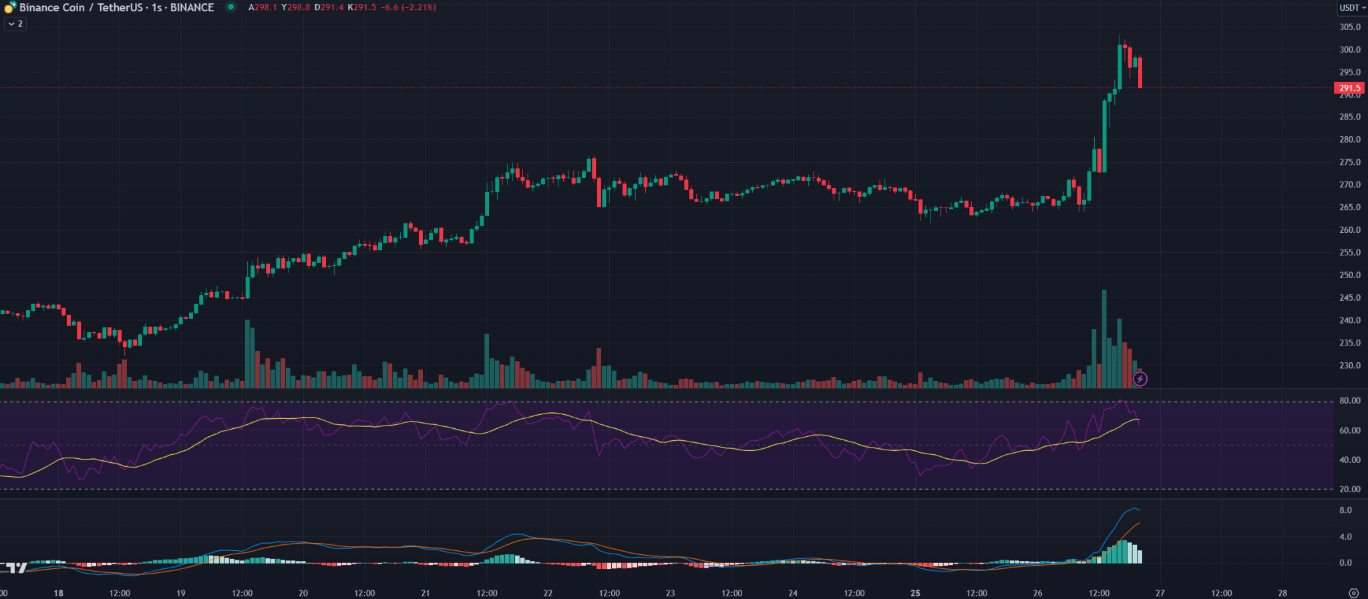
Task: Click the BINANCE exchange name in the title
Action: pyautogui.click(x=192, y=7)
